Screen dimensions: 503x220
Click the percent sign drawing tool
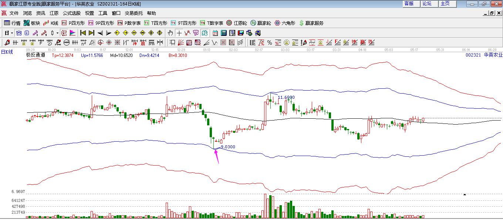tap(270, 43)
